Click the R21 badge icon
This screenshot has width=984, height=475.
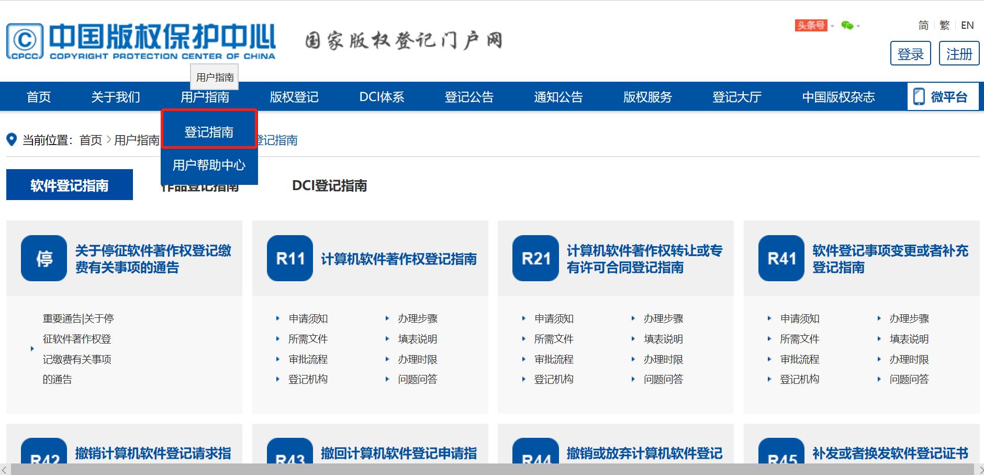coord(535,258)
